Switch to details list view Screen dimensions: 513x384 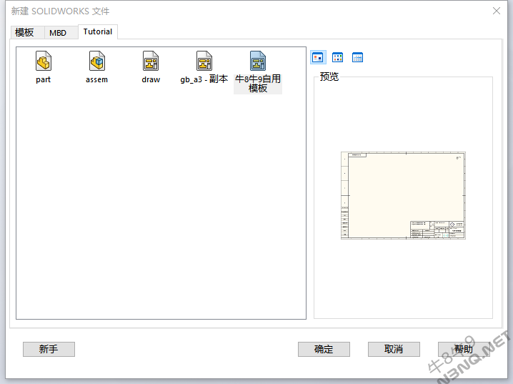click(x=357, y=58)
